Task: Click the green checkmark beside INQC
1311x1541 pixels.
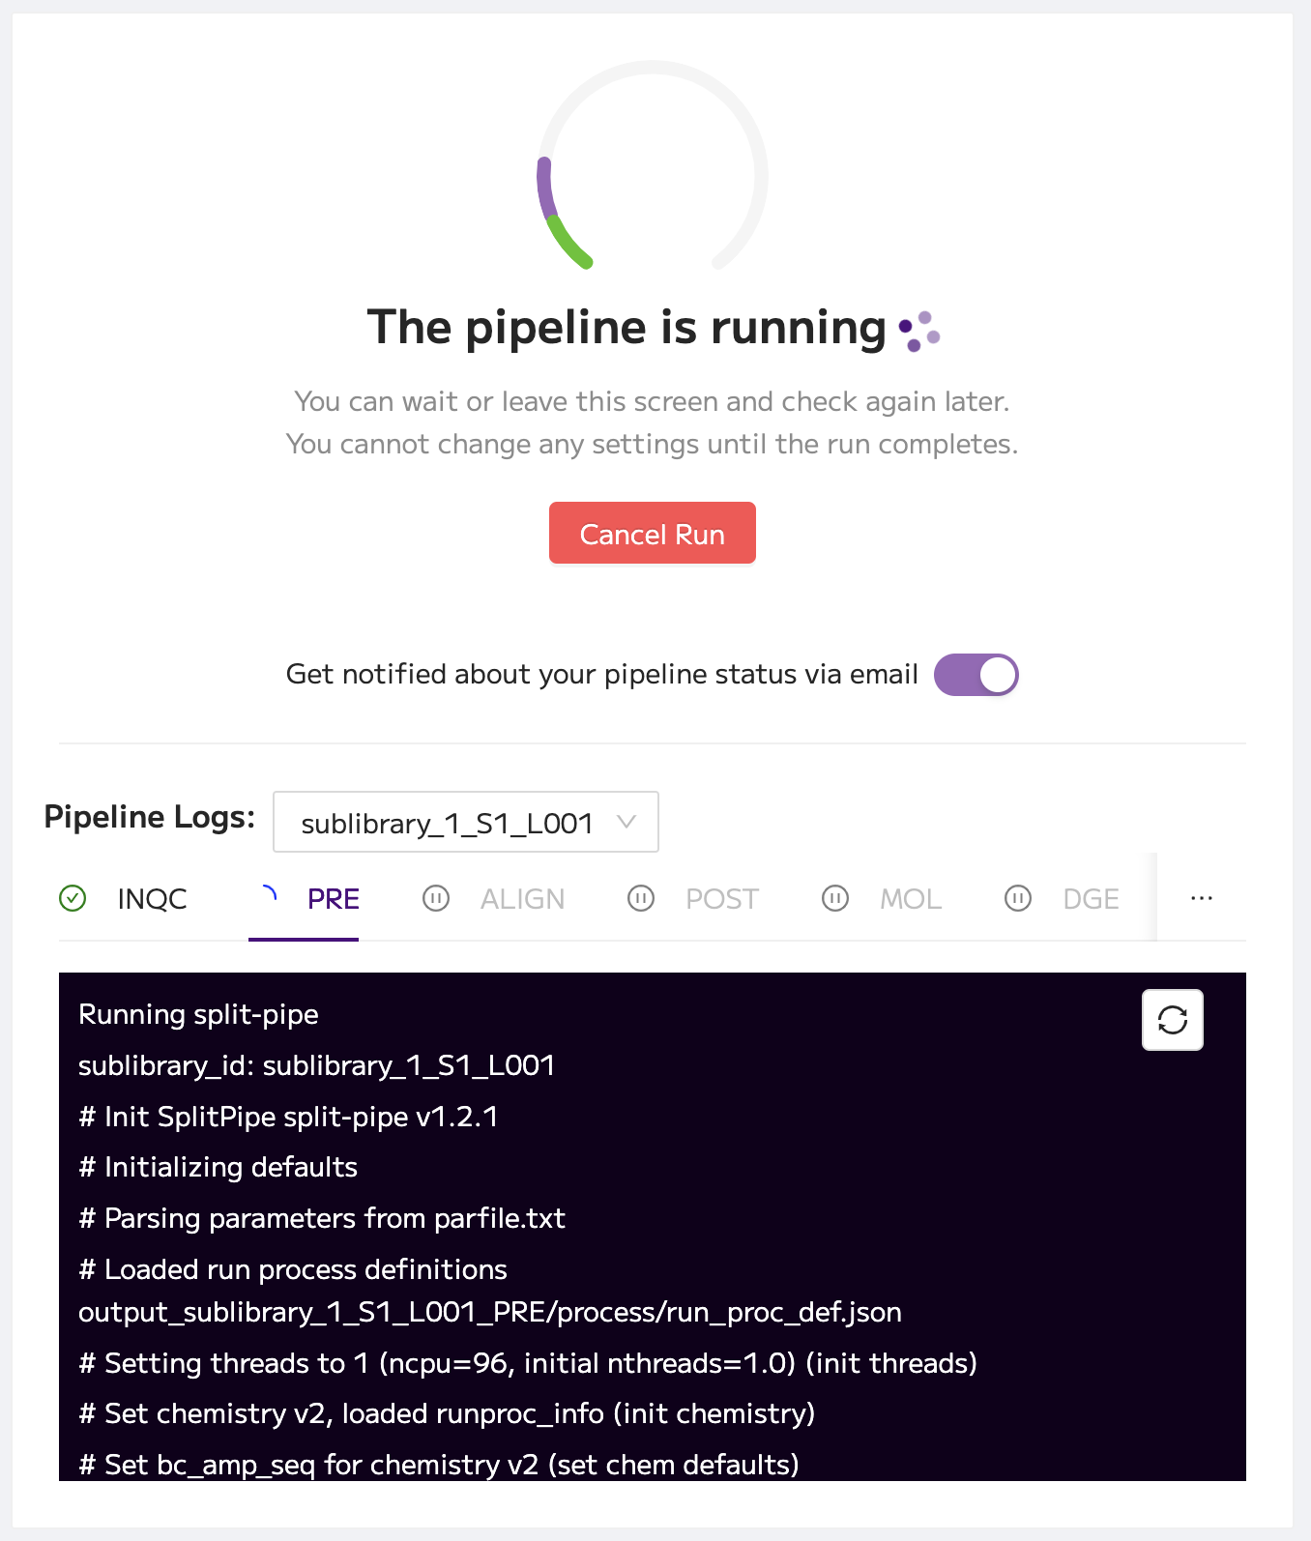Action: tap(73, 899)
